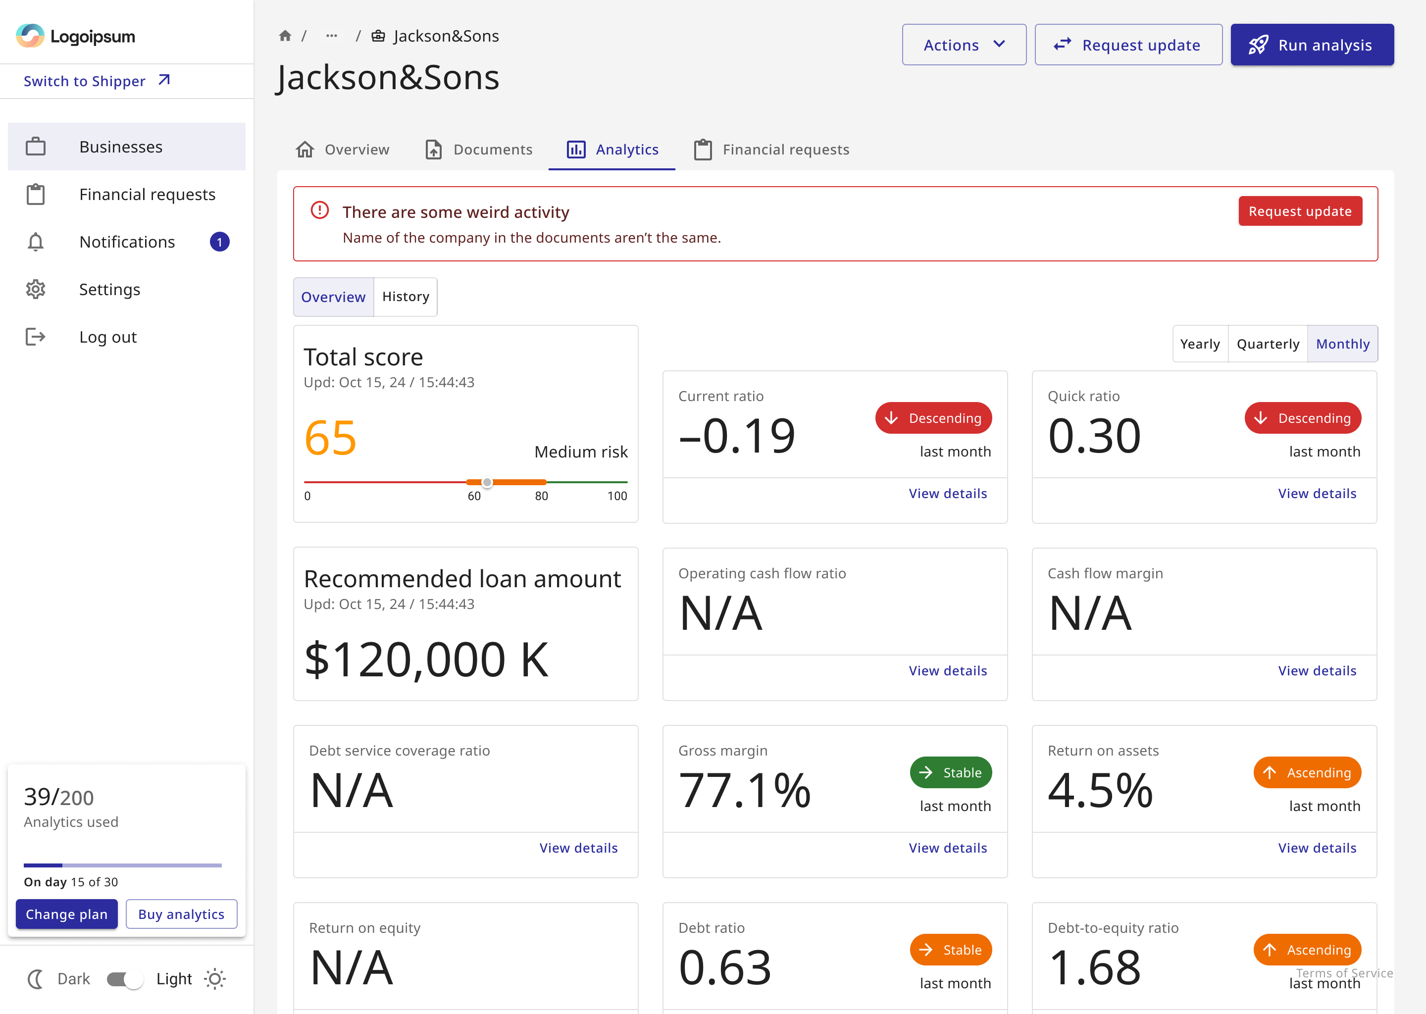Expand the breadcrumb ellipsis
The height and width of the screenshot is (1014, 1426).
click(x=332, y=36)
